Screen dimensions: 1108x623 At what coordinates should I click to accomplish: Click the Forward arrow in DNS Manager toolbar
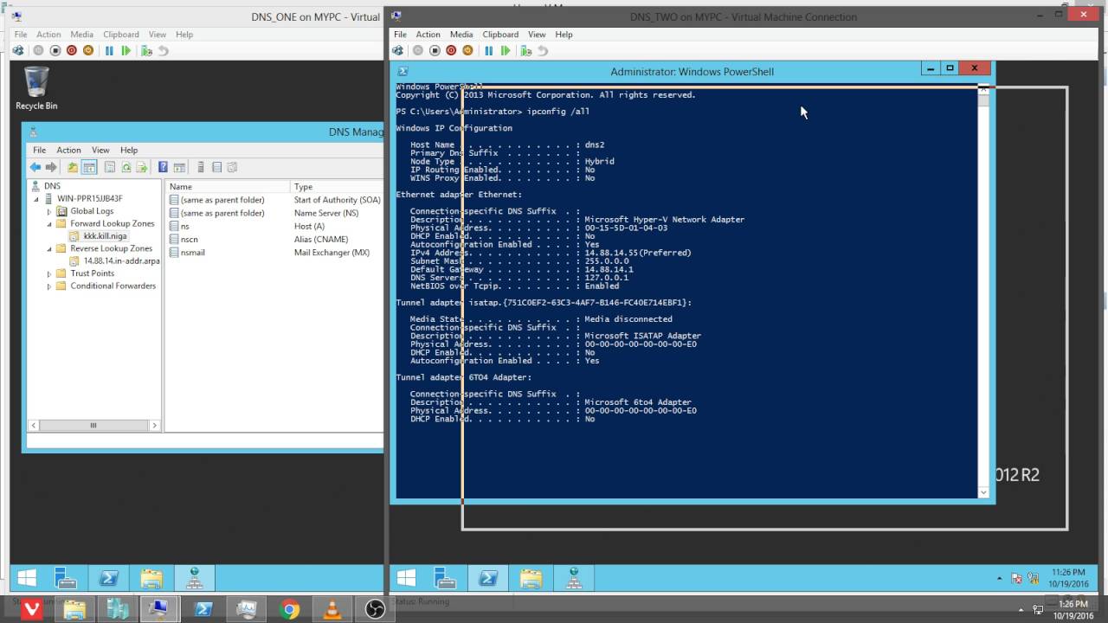(51, 167)
